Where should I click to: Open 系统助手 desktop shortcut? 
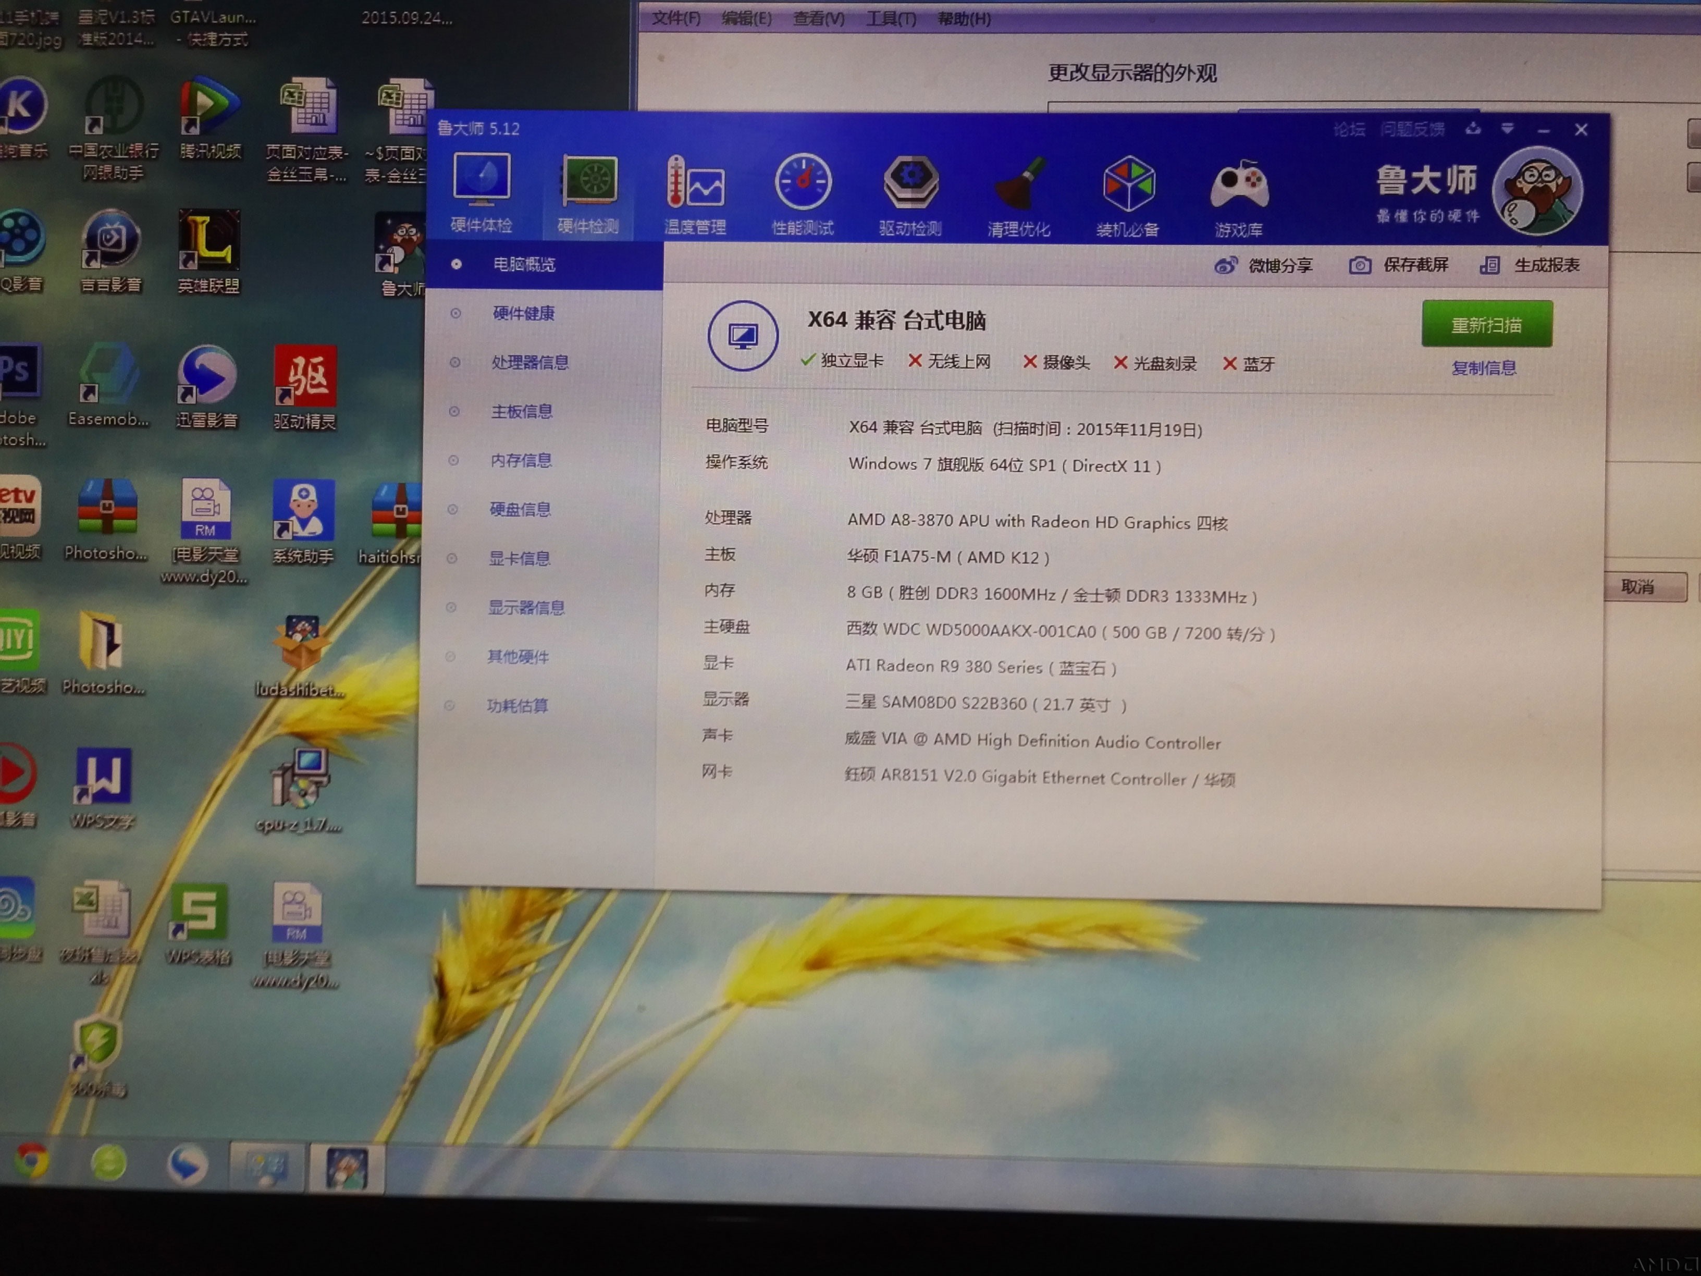303,521
